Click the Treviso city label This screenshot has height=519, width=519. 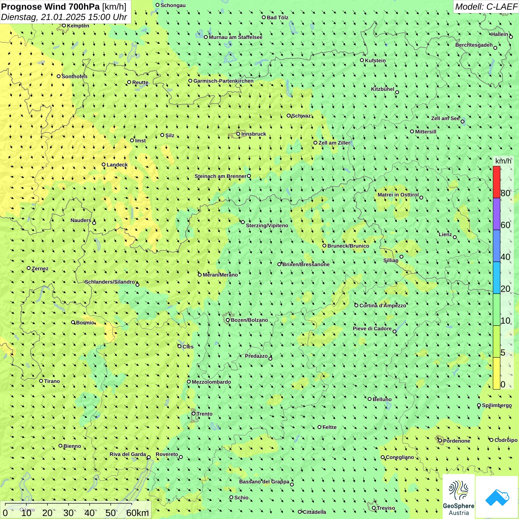click(386, 508)
